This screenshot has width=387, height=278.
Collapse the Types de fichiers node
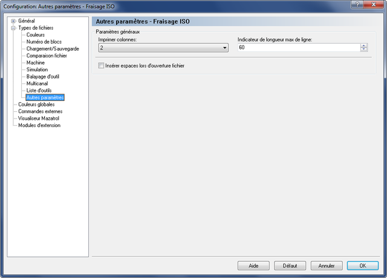pyautogui.click(x=13, y=28)
